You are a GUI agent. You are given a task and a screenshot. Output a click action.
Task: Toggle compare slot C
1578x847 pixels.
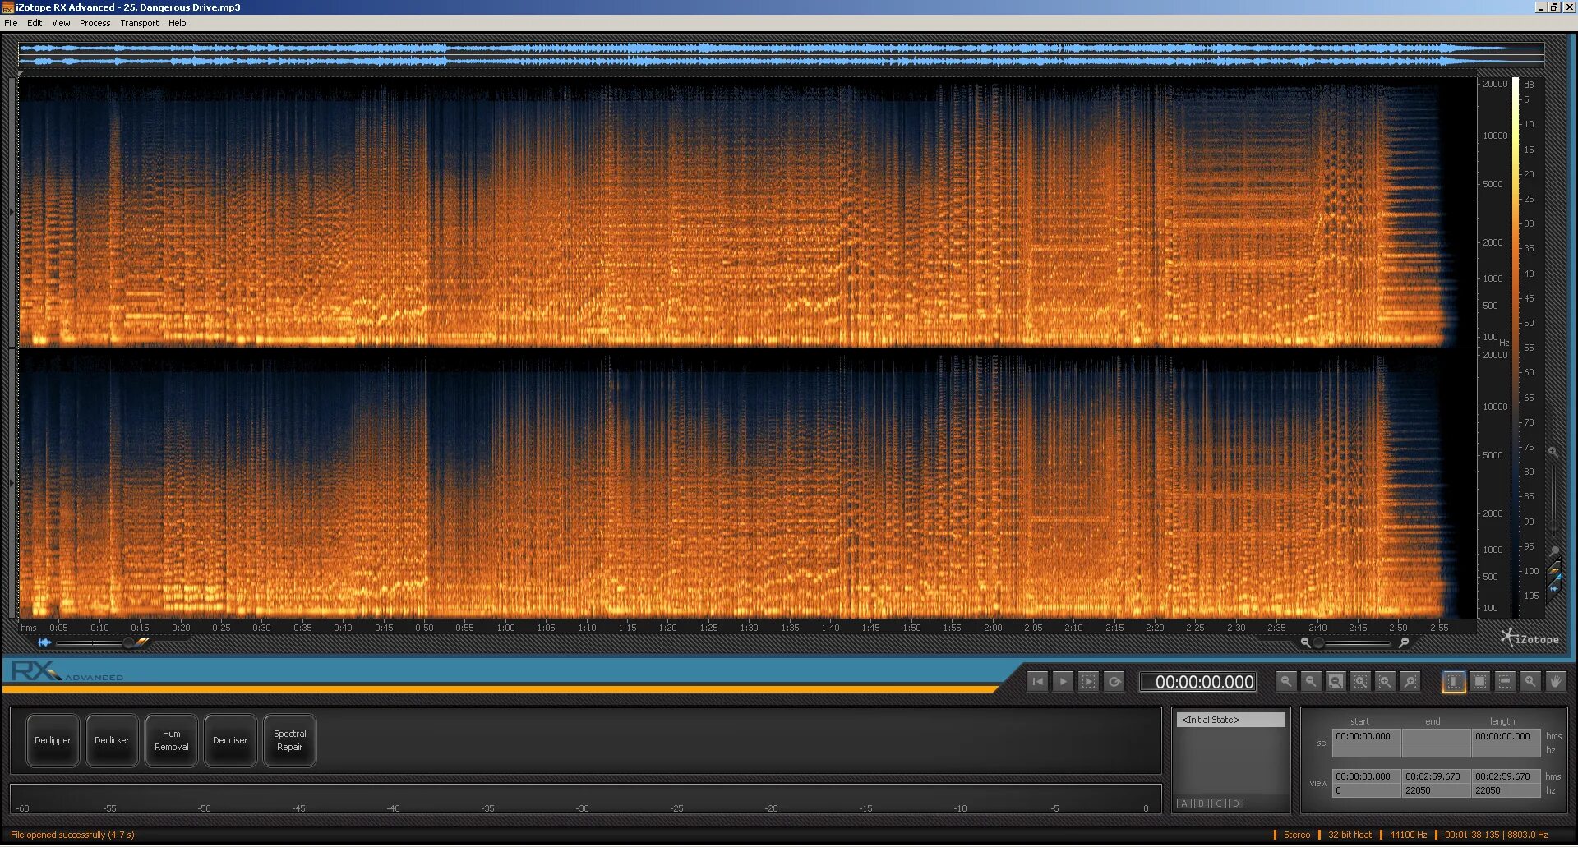click(x=1219, y=804)
